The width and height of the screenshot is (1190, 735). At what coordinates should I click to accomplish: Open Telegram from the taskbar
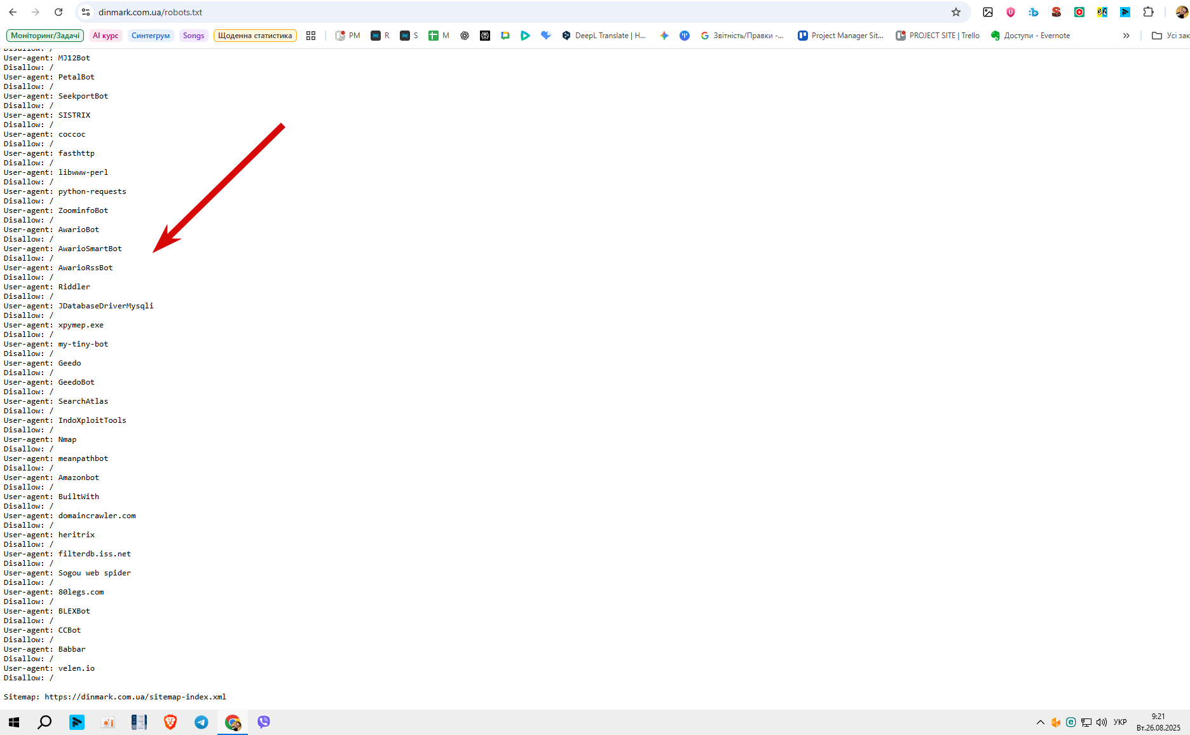click(x=202, y=722)
